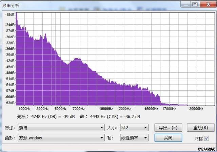
Task: Click the 12000Hz axis label
Action: [x=124, y=109]
